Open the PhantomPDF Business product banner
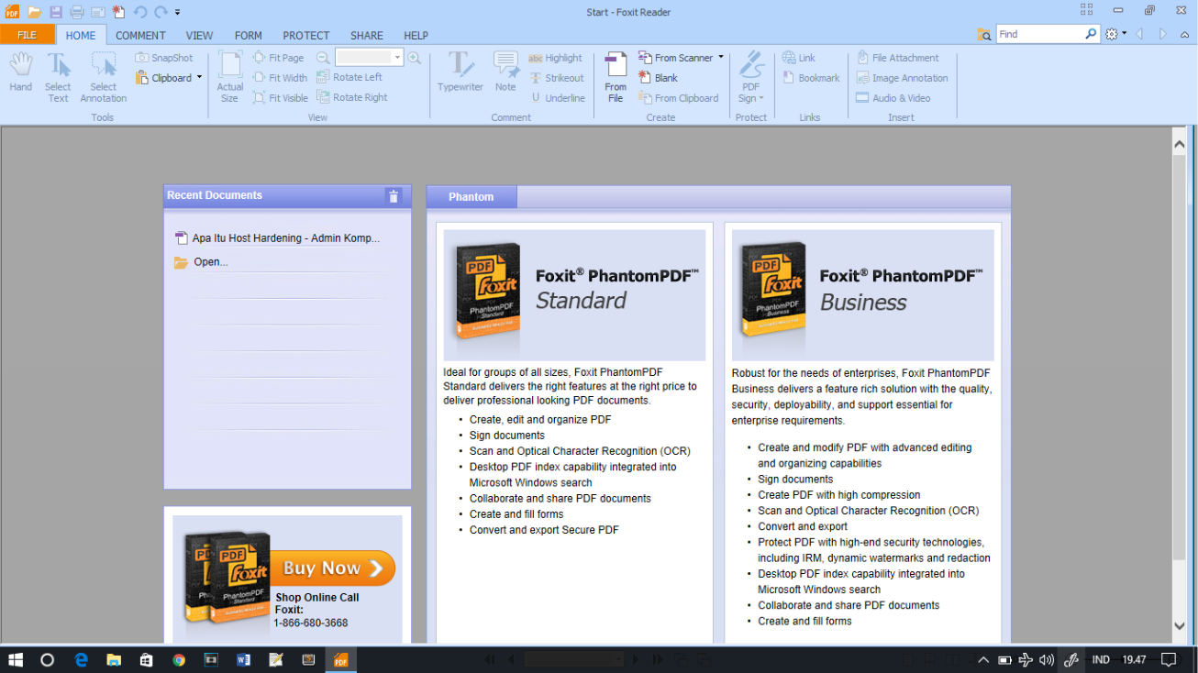This screenshot has height=673, width=1198. [x=862, y=295]
